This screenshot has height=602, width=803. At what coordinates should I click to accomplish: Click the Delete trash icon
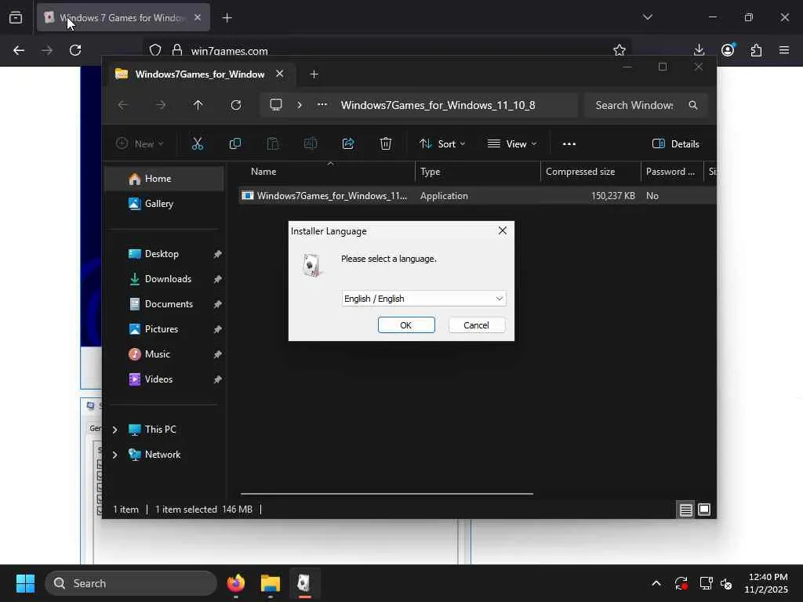point(386,144)
